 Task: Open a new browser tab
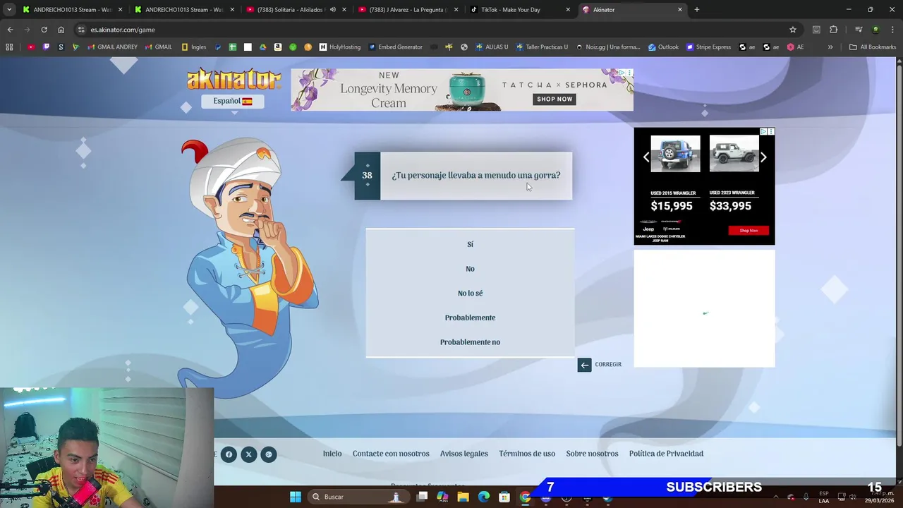pos(697,10)
